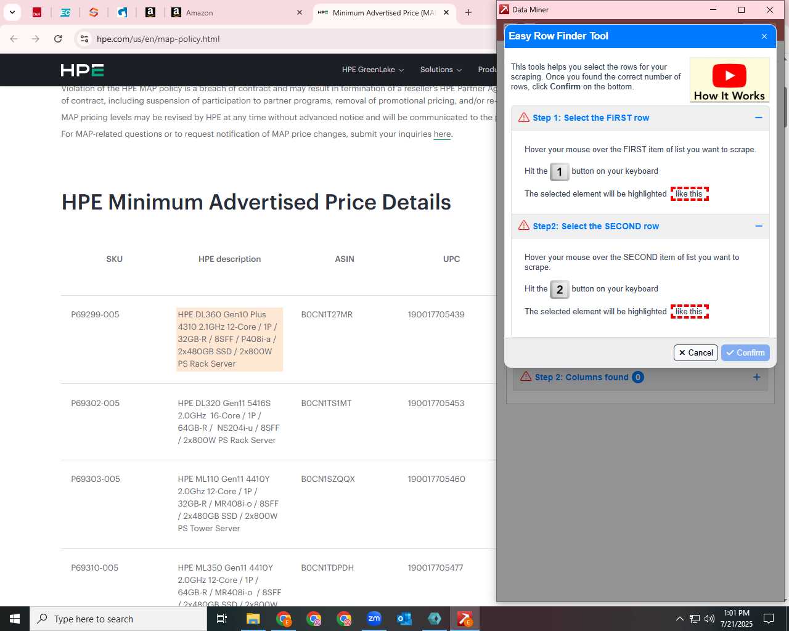The width and height of the screenshot is (789, 631).
Task: Open the D&H pinned browser tab
Action: (x=37, y=12)
